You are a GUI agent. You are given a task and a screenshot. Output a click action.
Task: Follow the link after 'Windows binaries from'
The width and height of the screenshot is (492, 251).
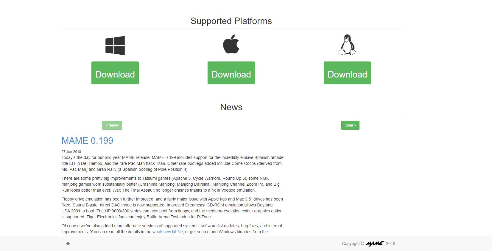coord(265,232)
